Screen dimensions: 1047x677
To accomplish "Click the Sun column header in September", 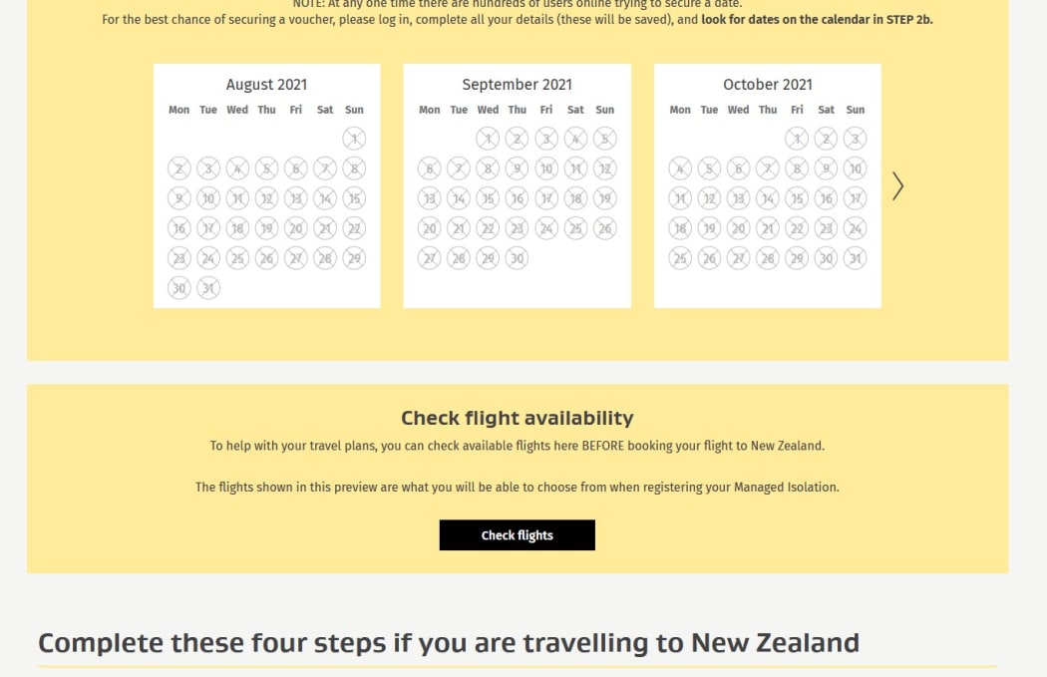I will click(604, 110).
